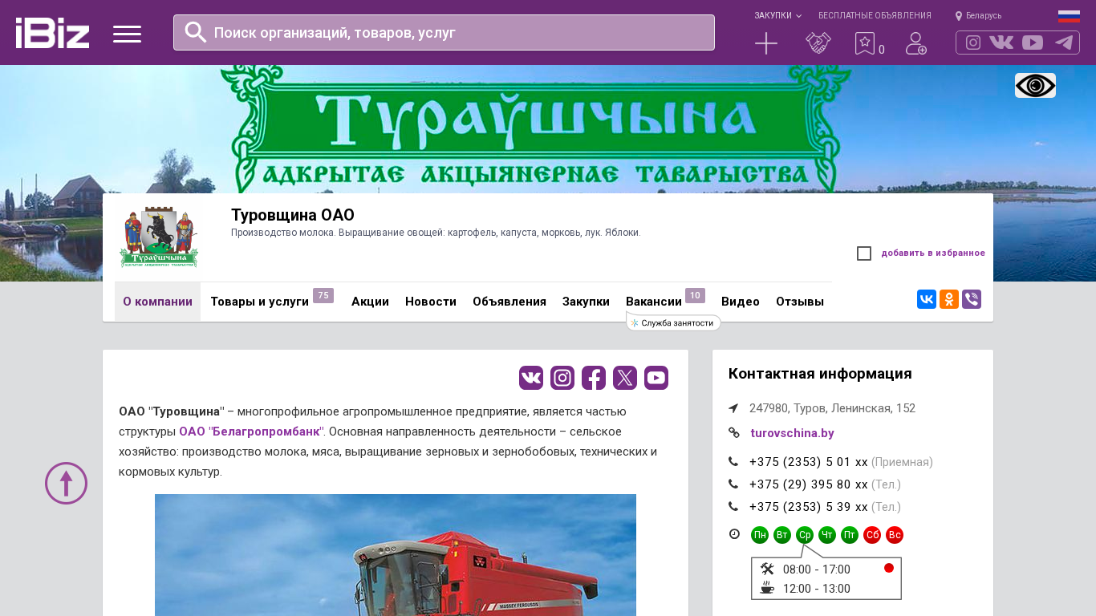1096x616 pixels.
Task: Click the combine harvester photo
Action: click(396, 555)
